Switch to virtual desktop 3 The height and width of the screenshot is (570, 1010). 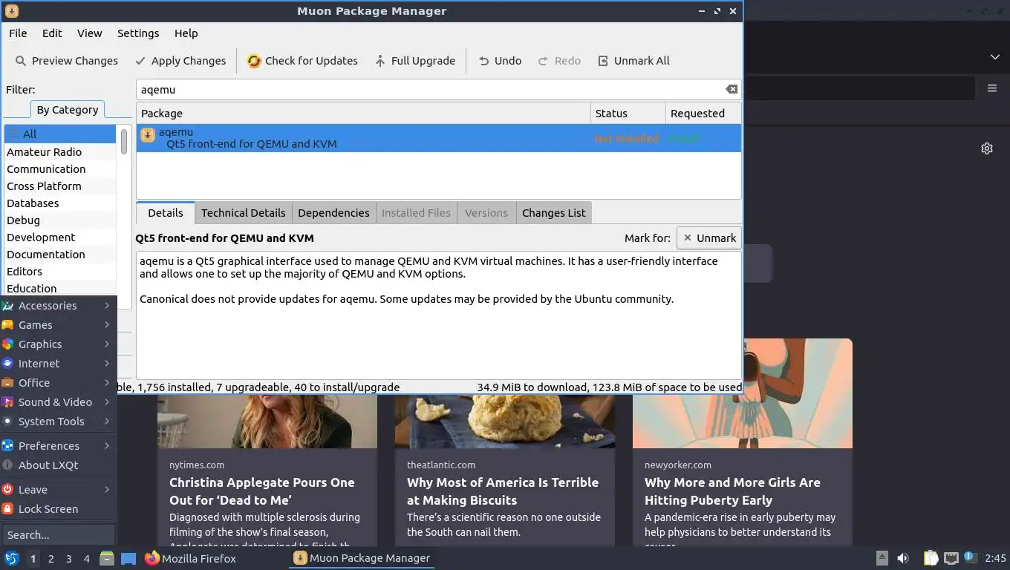(68, 559)
